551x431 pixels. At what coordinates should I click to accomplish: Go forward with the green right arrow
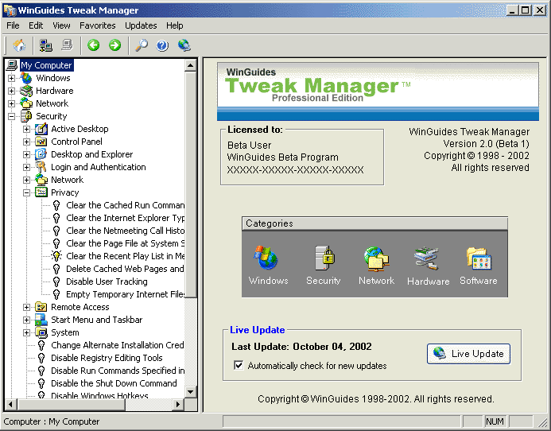pos(115,45)
